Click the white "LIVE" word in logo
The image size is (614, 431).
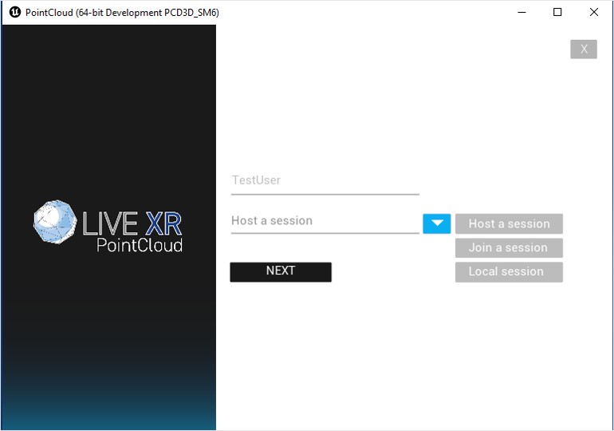coord(111,223)
